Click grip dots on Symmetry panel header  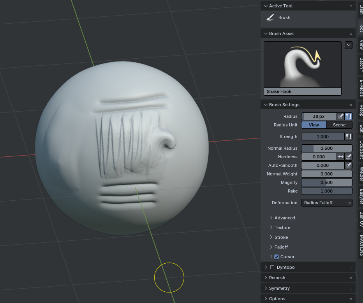350,289
